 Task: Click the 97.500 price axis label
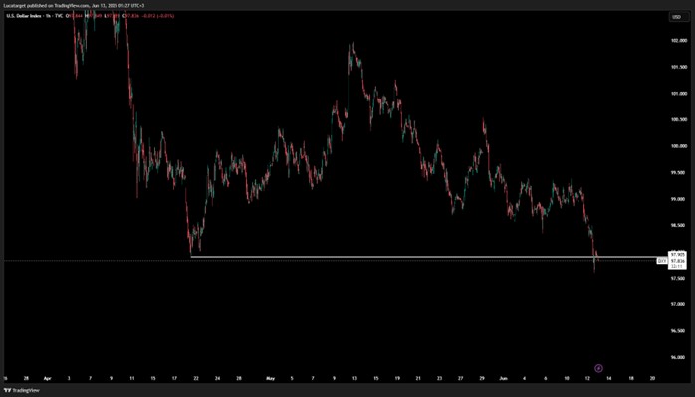click(677, 278)
